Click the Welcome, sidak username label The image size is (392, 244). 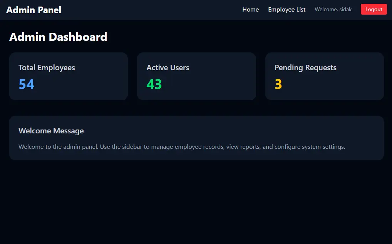coord(333,9)
